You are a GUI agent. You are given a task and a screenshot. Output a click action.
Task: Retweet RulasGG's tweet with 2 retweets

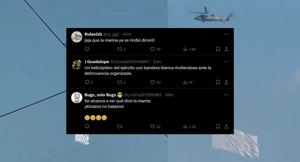point(121,49)
